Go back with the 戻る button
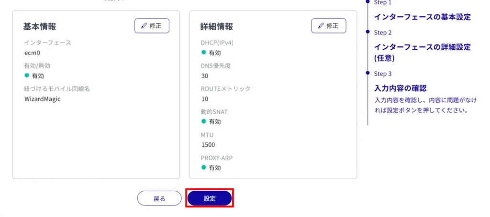 (159, 198)
